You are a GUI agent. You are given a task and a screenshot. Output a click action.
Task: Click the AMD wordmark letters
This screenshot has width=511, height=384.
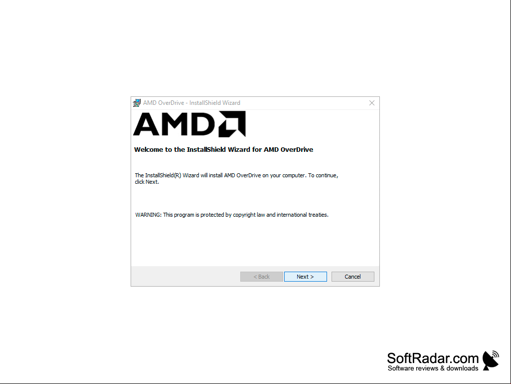(x=174, y=124)
